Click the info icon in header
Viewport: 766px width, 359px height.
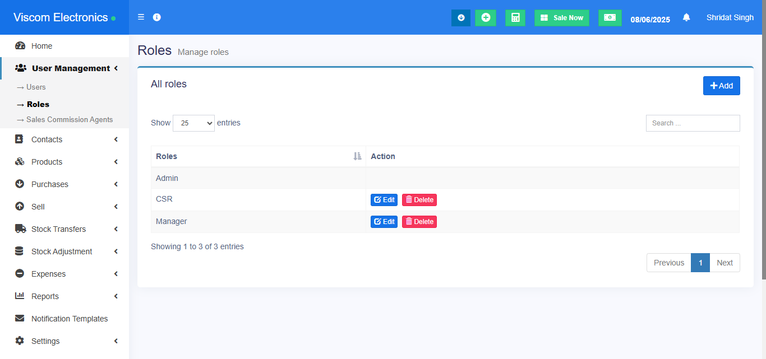pos(157,17)
